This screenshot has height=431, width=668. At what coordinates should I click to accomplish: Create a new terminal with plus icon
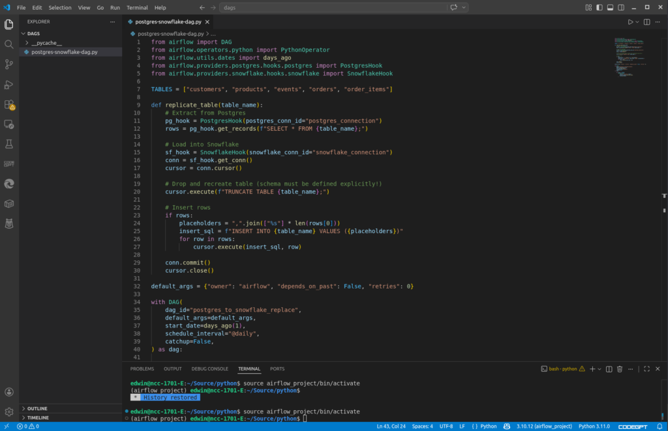[x=592, y=369]
